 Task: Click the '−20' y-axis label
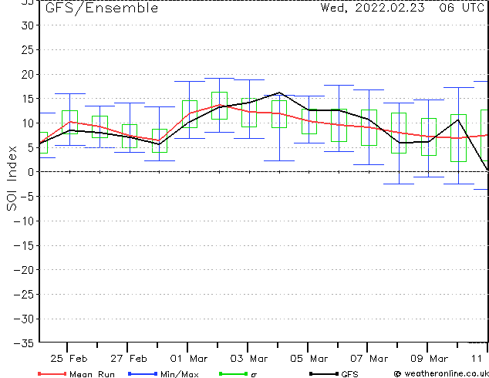[24, 270]
